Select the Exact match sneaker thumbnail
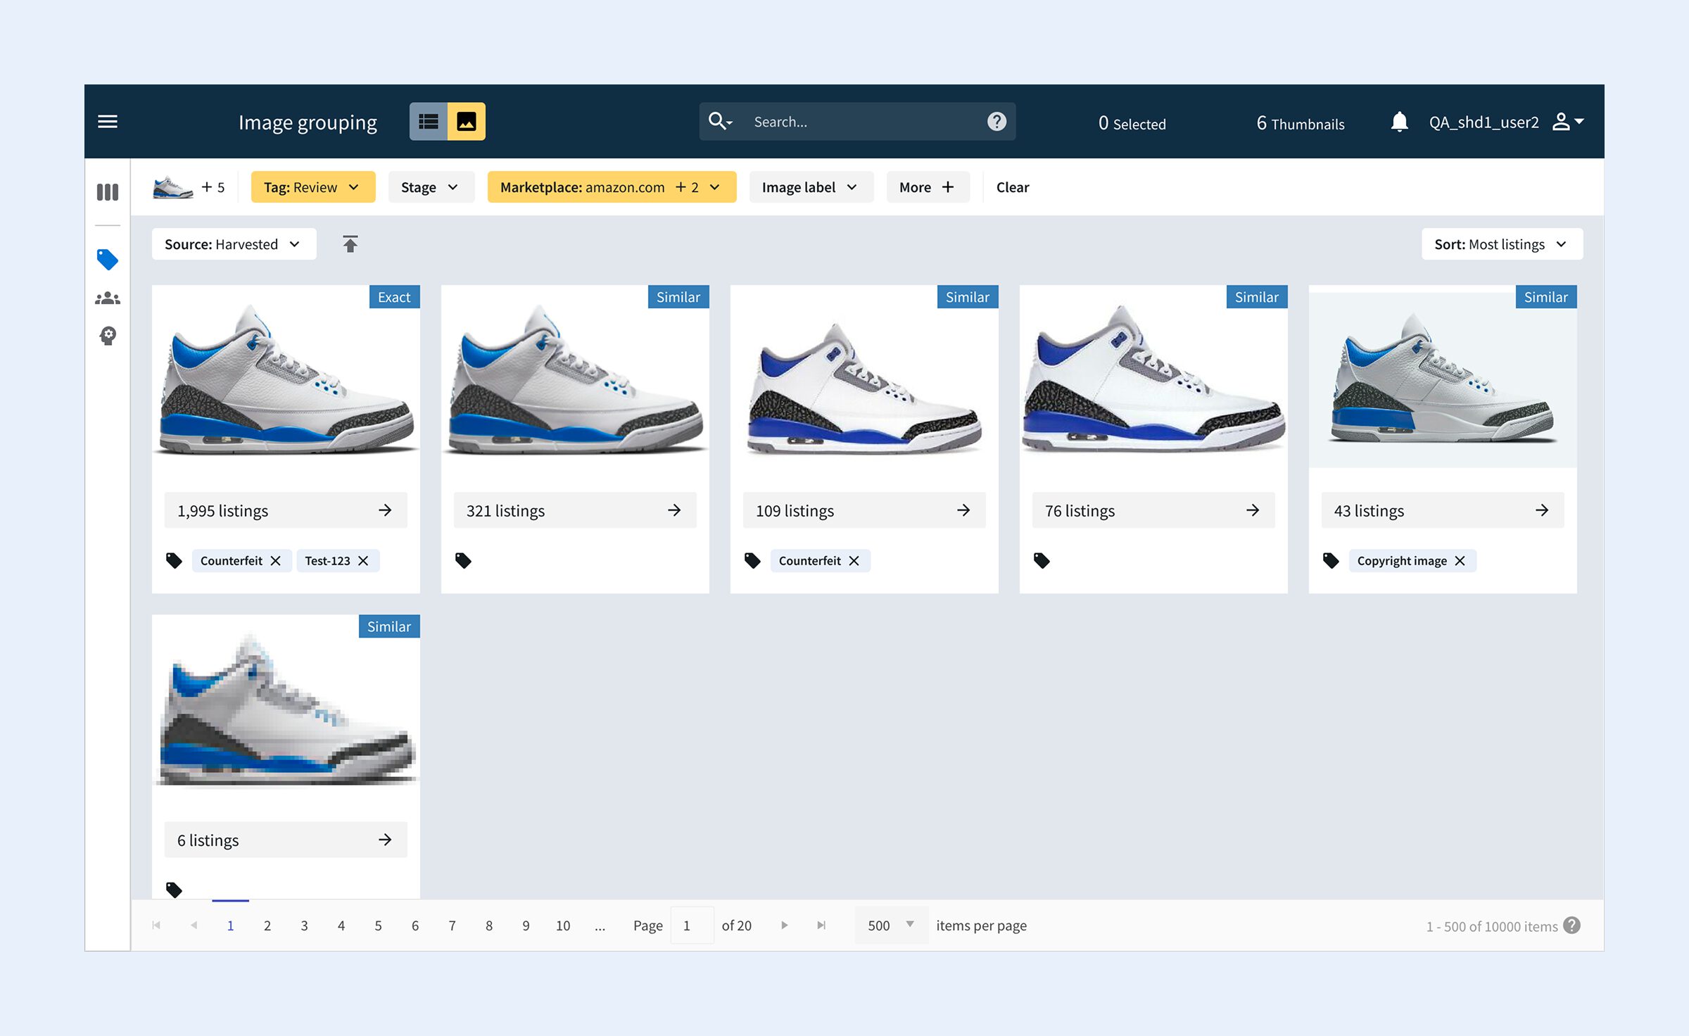This screenshot has height=1036, width=1689. 286,380
